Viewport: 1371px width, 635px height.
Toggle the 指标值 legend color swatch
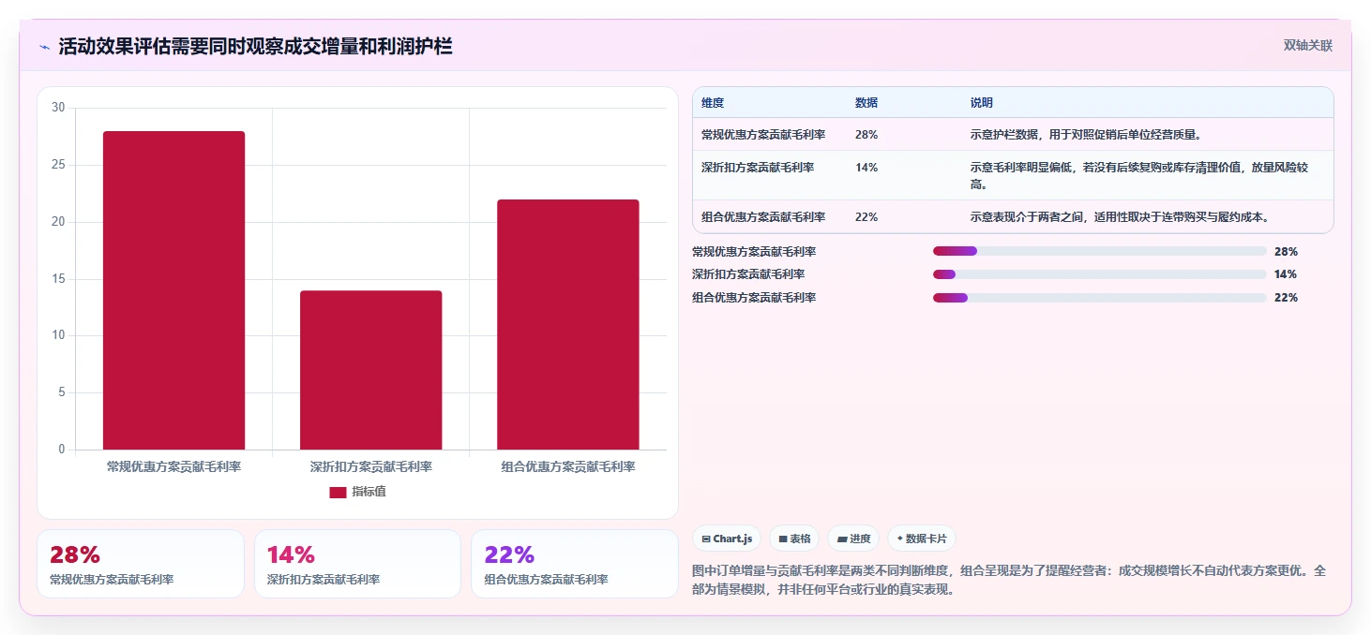tap(338, 493)
